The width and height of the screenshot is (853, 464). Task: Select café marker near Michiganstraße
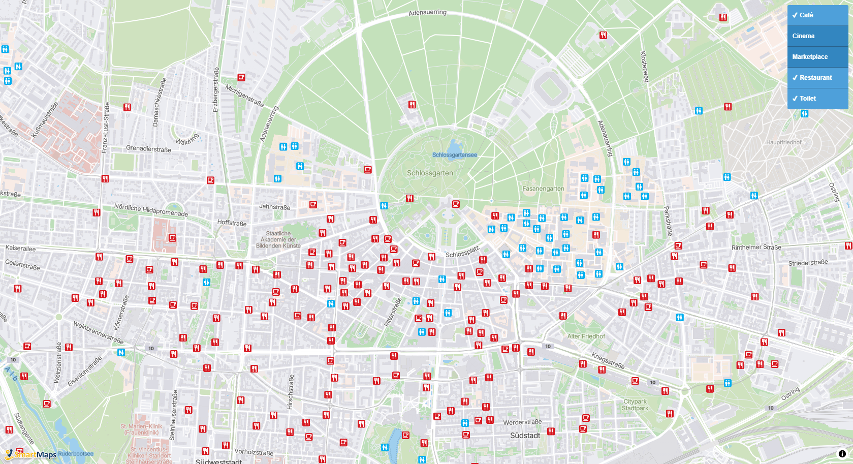click(241, 78)
